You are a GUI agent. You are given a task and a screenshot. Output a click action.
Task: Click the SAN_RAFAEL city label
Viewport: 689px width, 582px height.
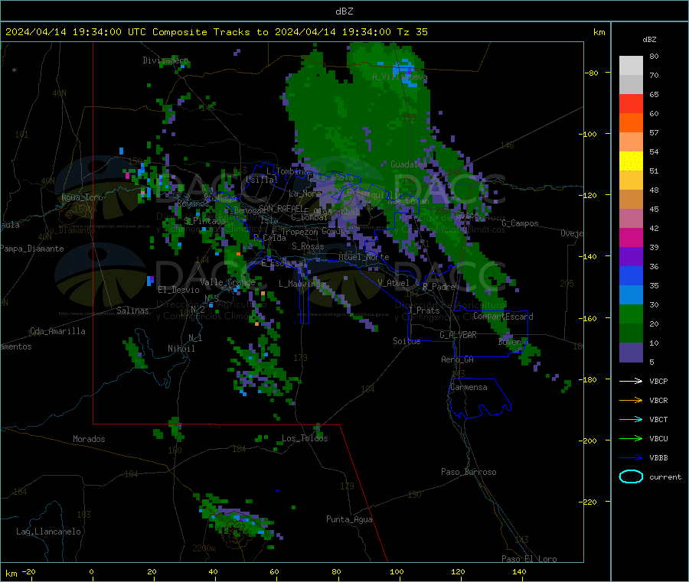(x=281, y=208)
